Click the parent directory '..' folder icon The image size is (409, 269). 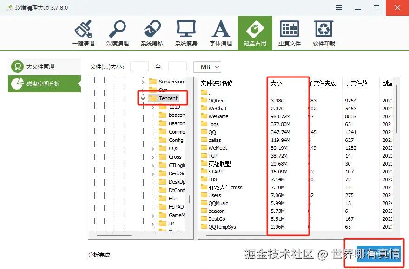[204, 92]
